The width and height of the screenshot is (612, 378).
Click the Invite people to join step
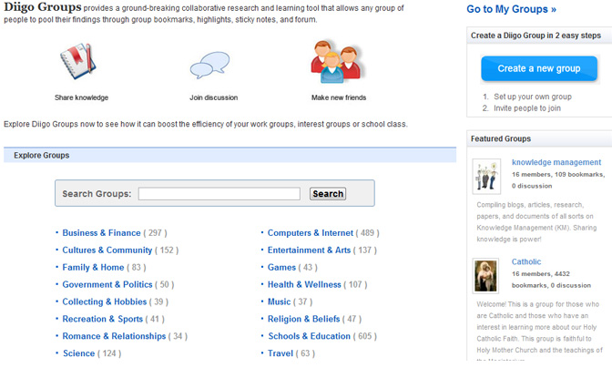pos(527,108)
